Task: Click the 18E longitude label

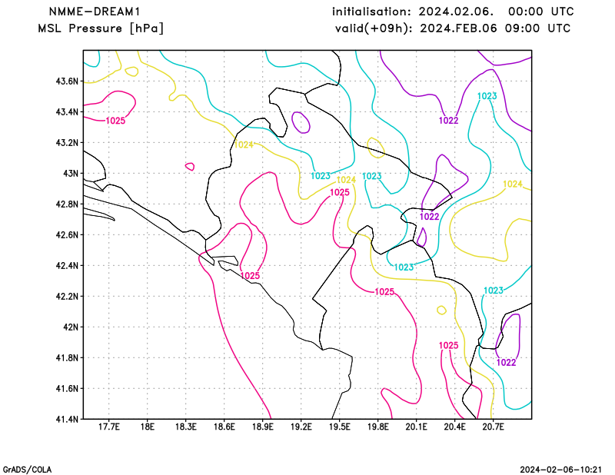Action: tap(147, 427)
